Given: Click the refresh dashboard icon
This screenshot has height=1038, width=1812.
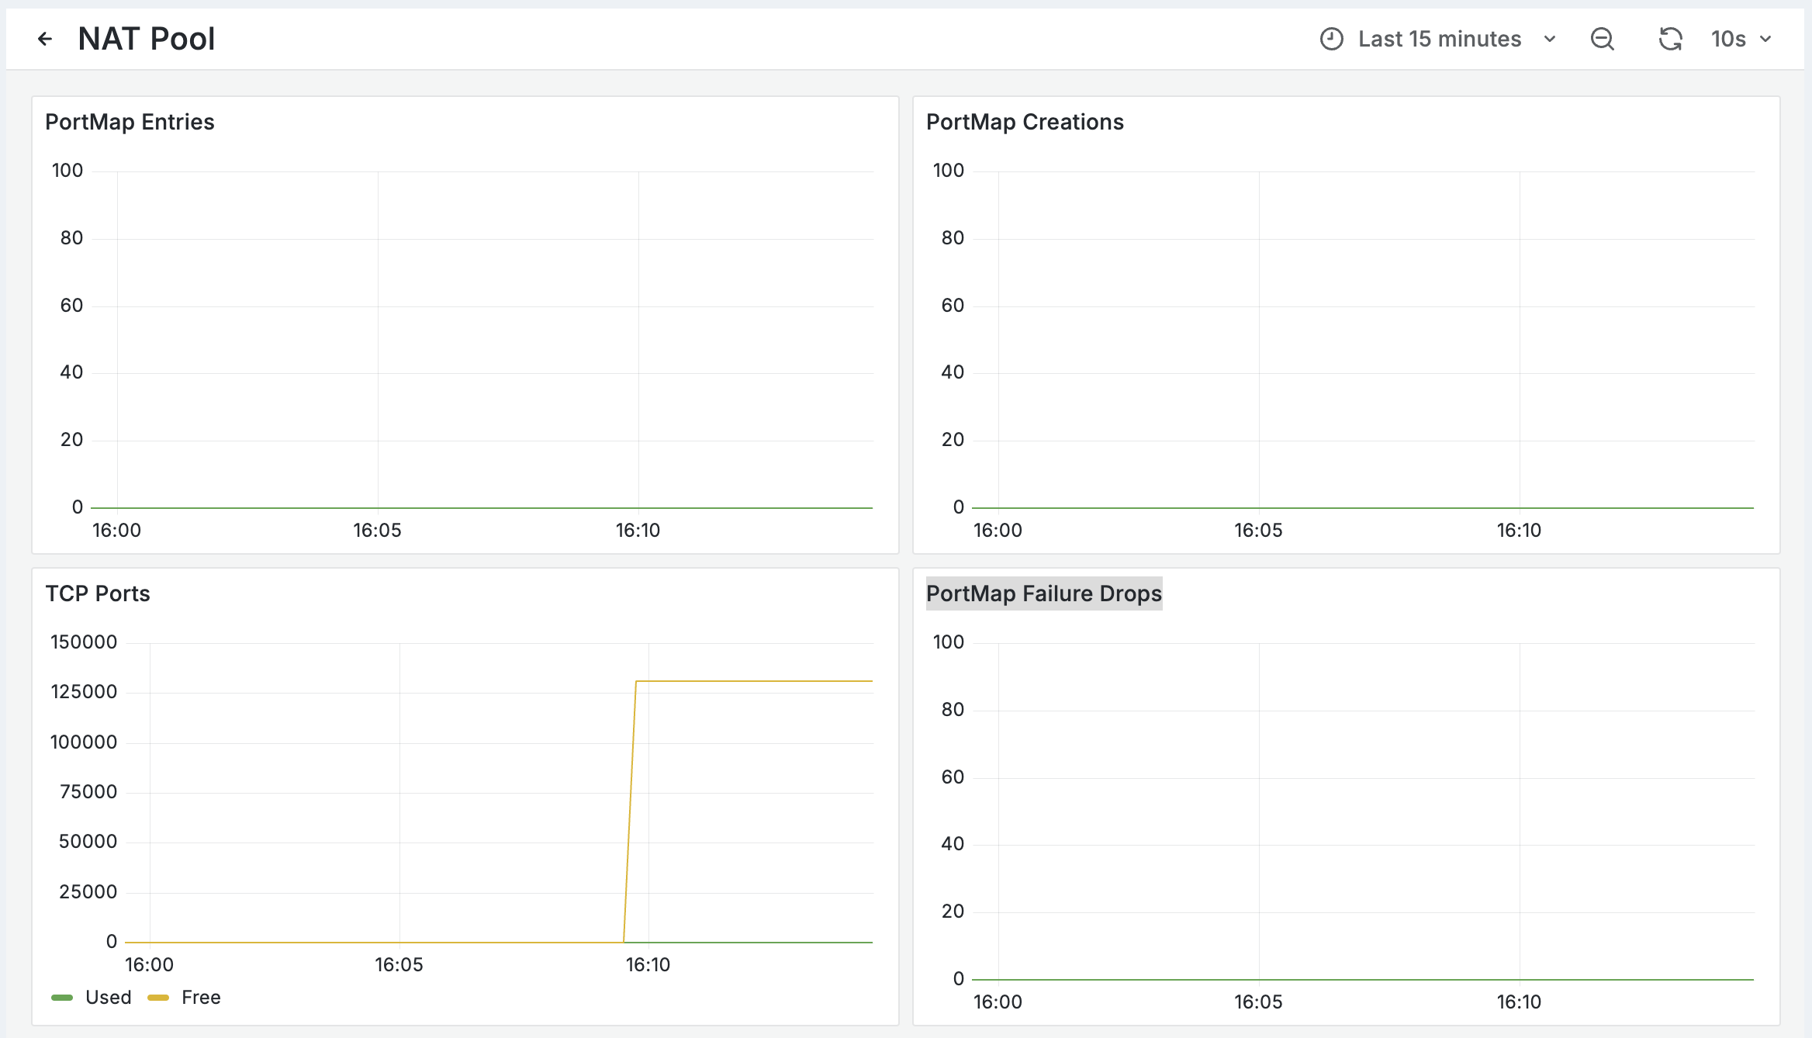Looking at the screenshot, I should (x=1670, y=39).
